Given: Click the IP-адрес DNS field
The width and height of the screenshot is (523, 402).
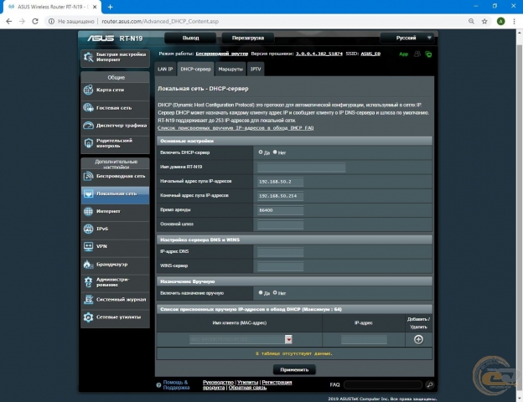Looking at the screenshot, I should click(280, 251).
